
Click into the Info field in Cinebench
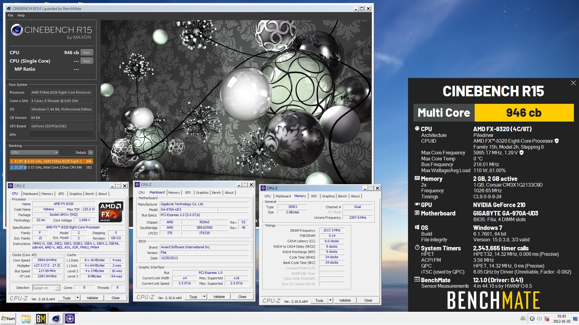[61, 135]
